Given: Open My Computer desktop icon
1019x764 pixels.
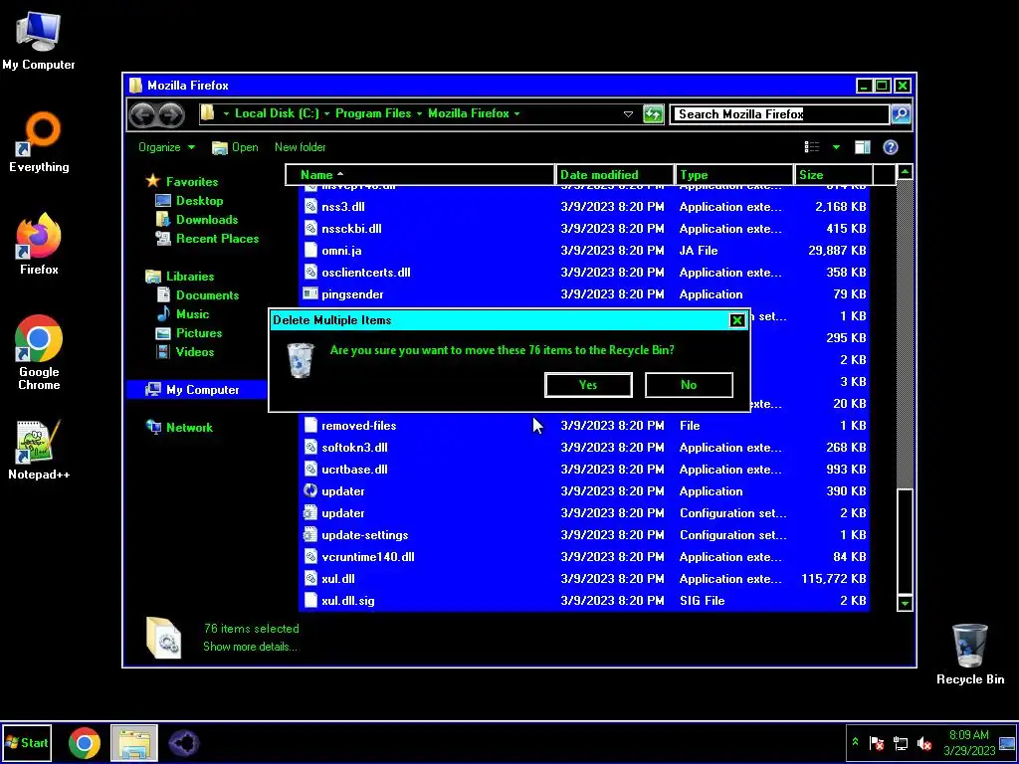Looking at the screenshot, I should click(x=39, y=40).
